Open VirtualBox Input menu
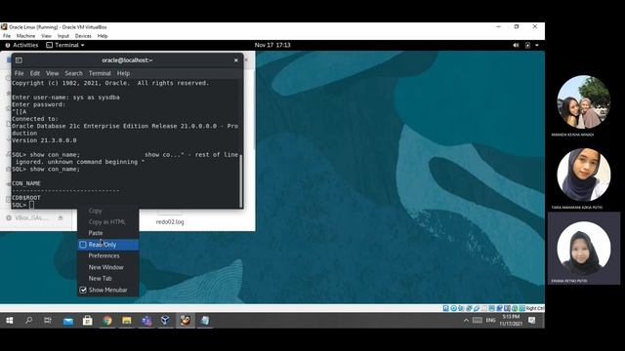Image resolution: width=625 pixels, height=351 pixels. 63,36
